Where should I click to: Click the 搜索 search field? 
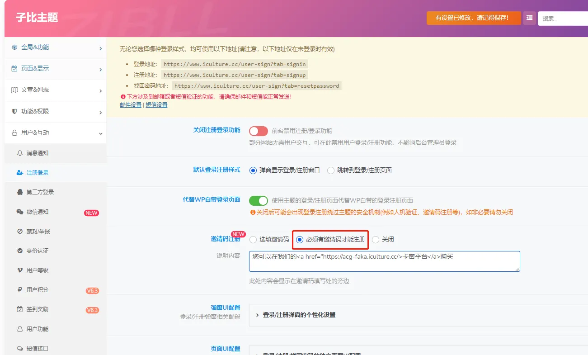(x=563, y=19)
